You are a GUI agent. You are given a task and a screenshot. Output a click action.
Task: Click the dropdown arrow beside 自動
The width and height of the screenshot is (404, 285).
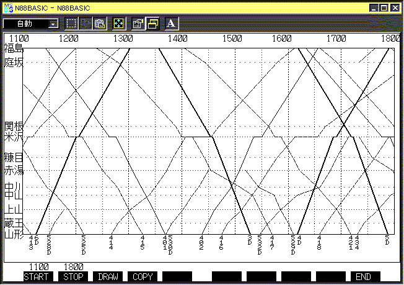click(53, 24)
